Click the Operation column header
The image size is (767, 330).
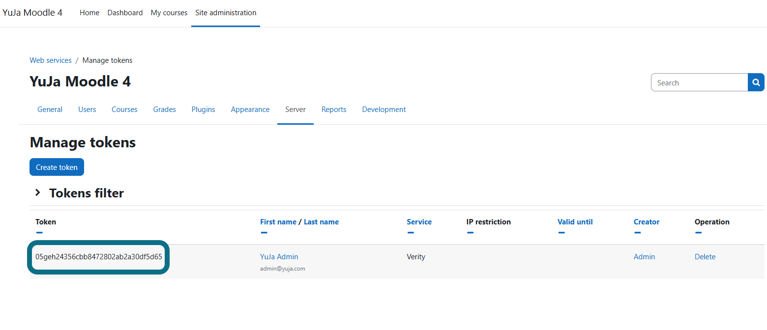712,222
